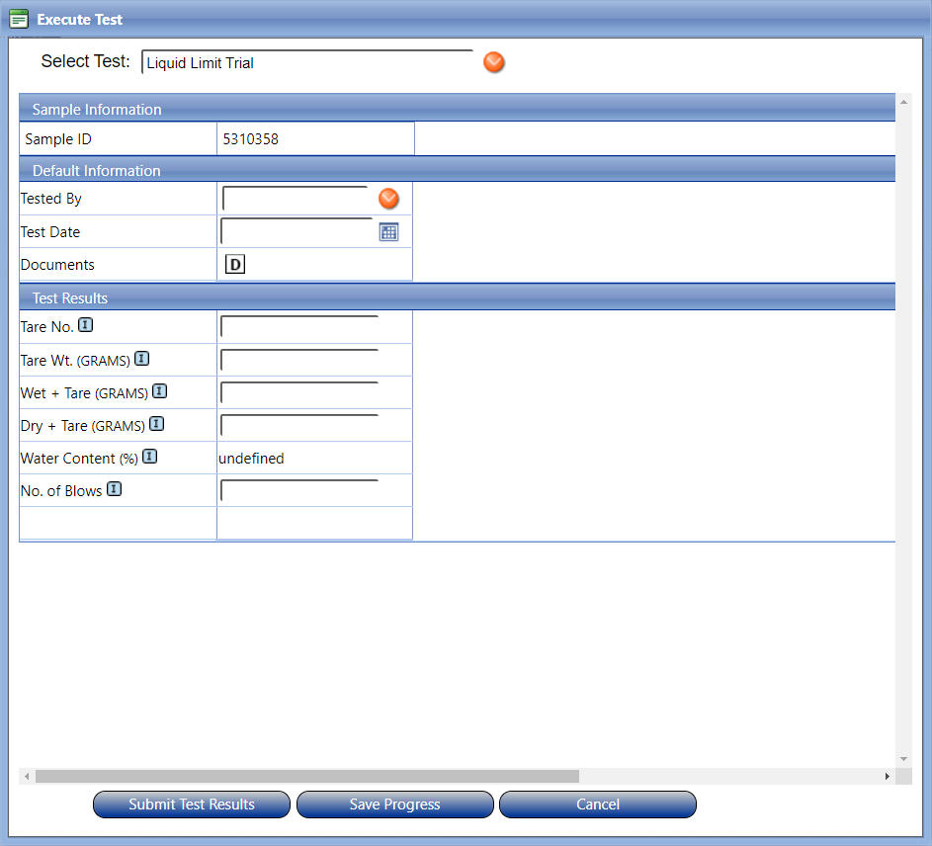Expand the Select Test dropdown arrow
This screenshot has height=846, width=932.
494,62
